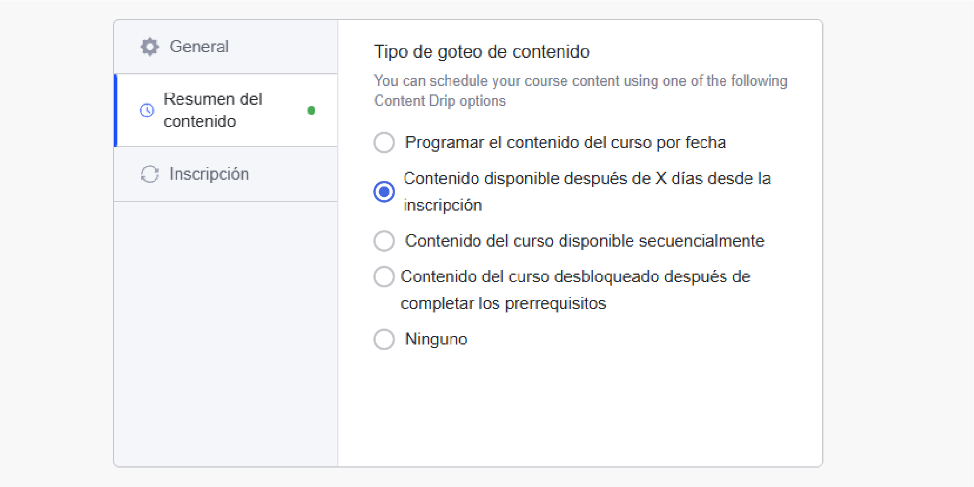Click the empty sidebar area below Inscripción
The width and height of the screenshot is (974, 487).
(226, 332)
